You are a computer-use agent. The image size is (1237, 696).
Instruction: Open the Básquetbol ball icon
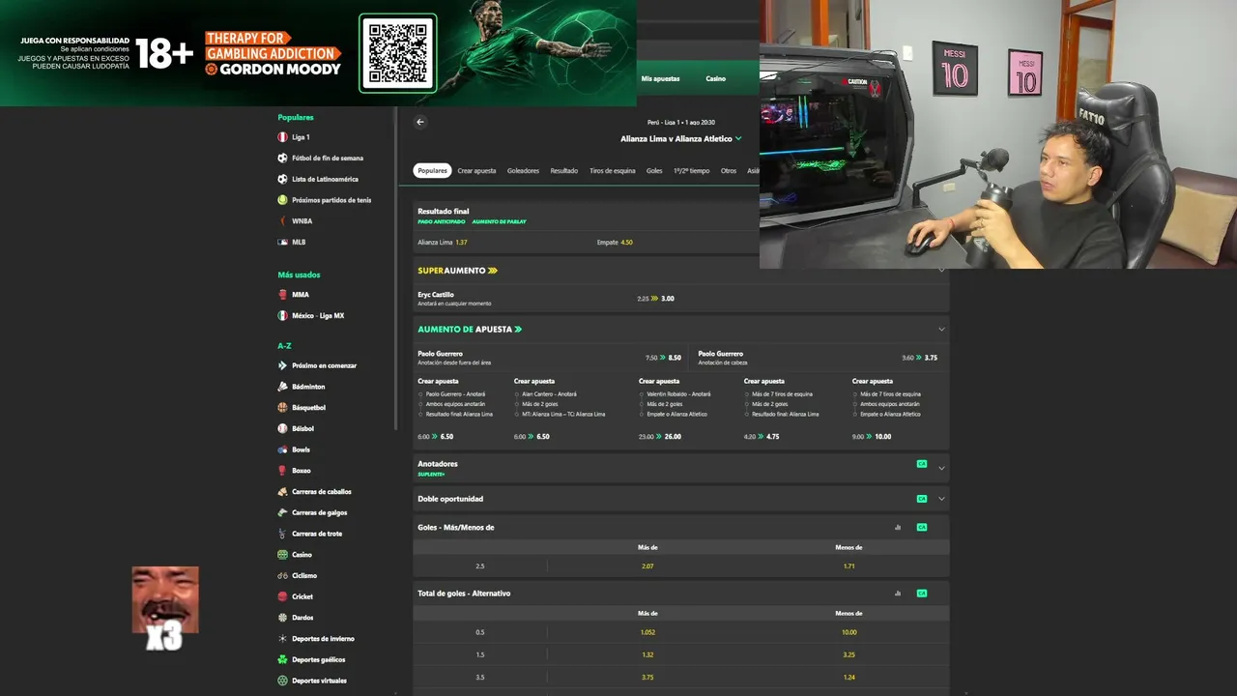(282, 408)
